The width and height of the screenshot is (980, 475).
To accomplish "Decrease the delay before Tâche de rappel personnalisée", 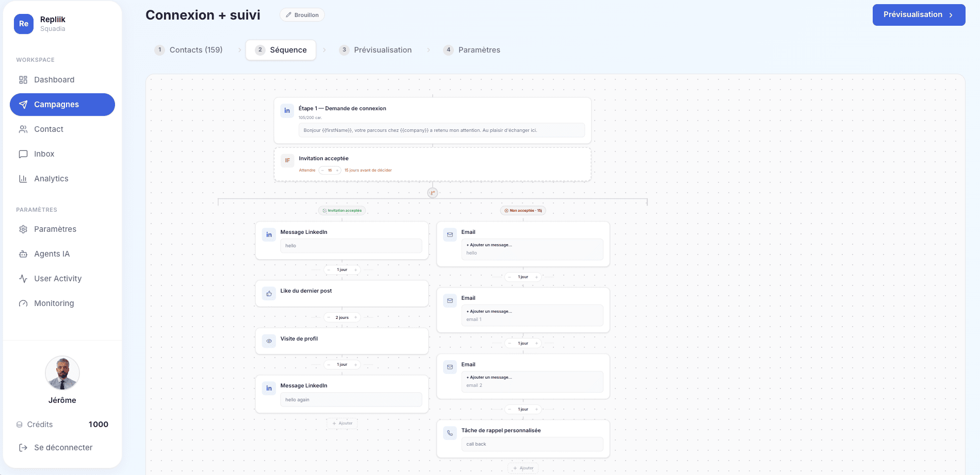I will point(510,410).
